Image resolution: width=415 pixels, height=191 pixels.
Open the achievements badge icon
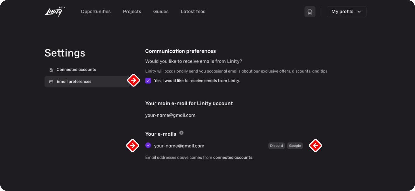pyautogui.click(x=310, y=12)
